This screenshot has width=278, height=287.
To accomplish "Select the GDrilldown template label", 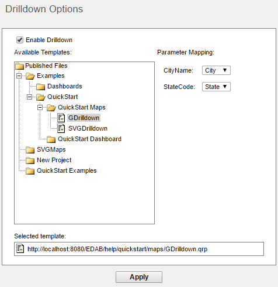I will [x=84, y=118].
